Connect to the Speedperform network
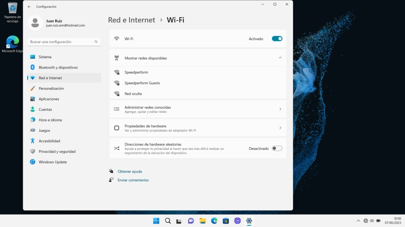405x227 pixels. tap(198, 72)
